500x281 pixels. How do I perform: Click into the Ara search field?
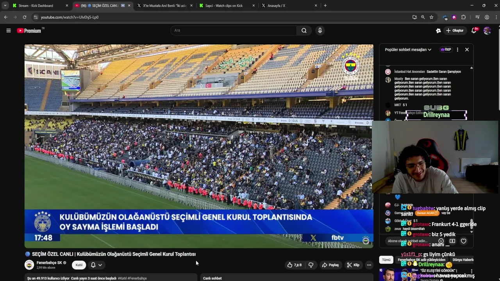[x=233, y=30]
